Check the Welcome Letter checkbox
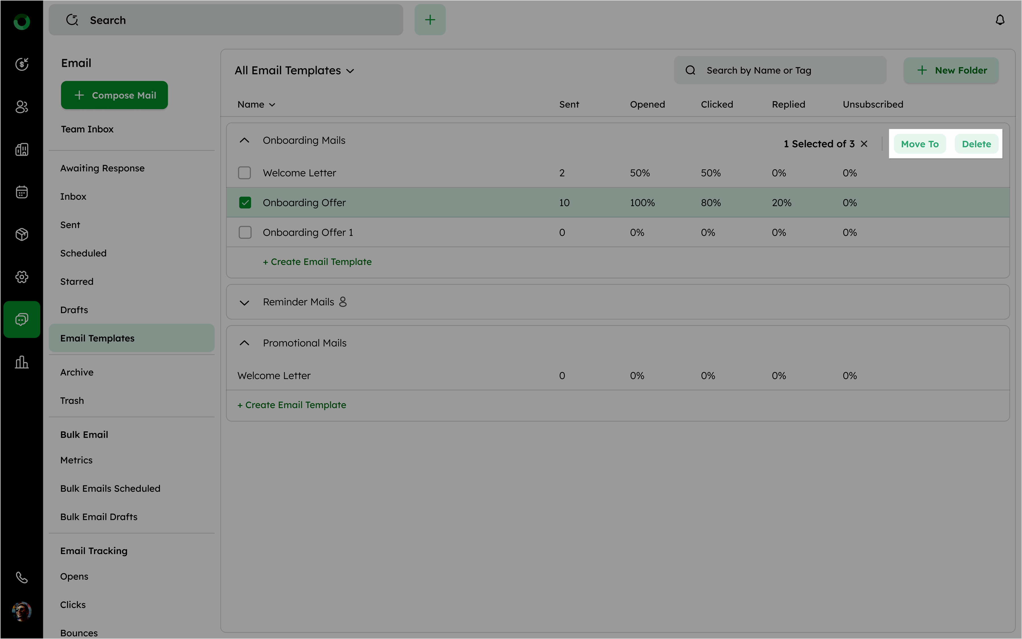 [x=244, y=173]
